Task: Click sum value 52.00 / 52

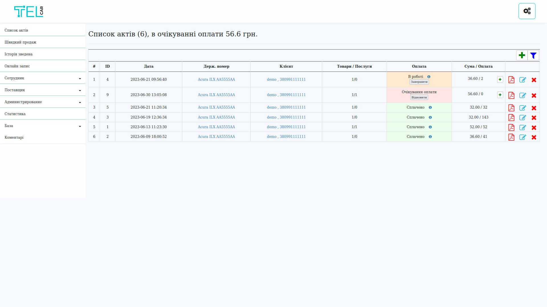Action: click(x=478, y=127)
